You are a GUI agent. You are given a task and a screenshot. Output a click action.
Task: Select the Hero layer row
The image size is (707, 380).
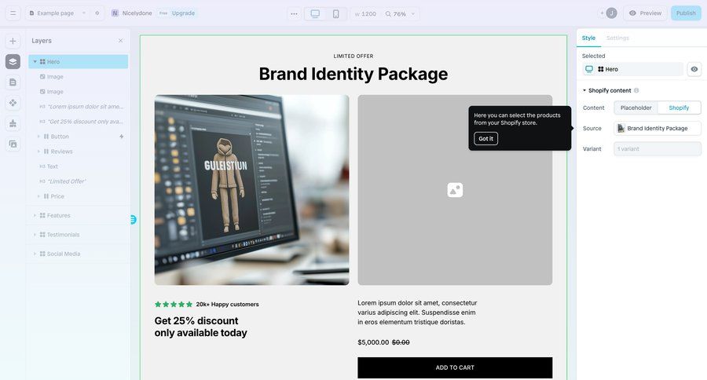click(78, 62)
